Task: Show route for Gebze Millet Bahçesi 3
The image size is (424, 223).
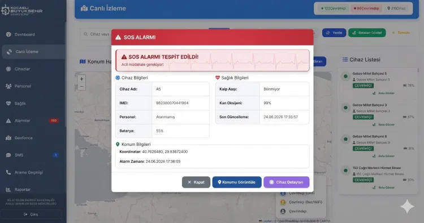Action: [x=384, y=124]
